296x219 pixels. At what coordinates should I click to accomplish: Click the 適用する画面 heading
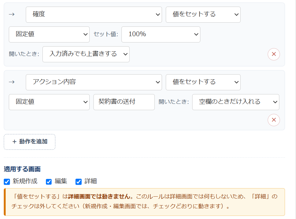click(22, 169)
